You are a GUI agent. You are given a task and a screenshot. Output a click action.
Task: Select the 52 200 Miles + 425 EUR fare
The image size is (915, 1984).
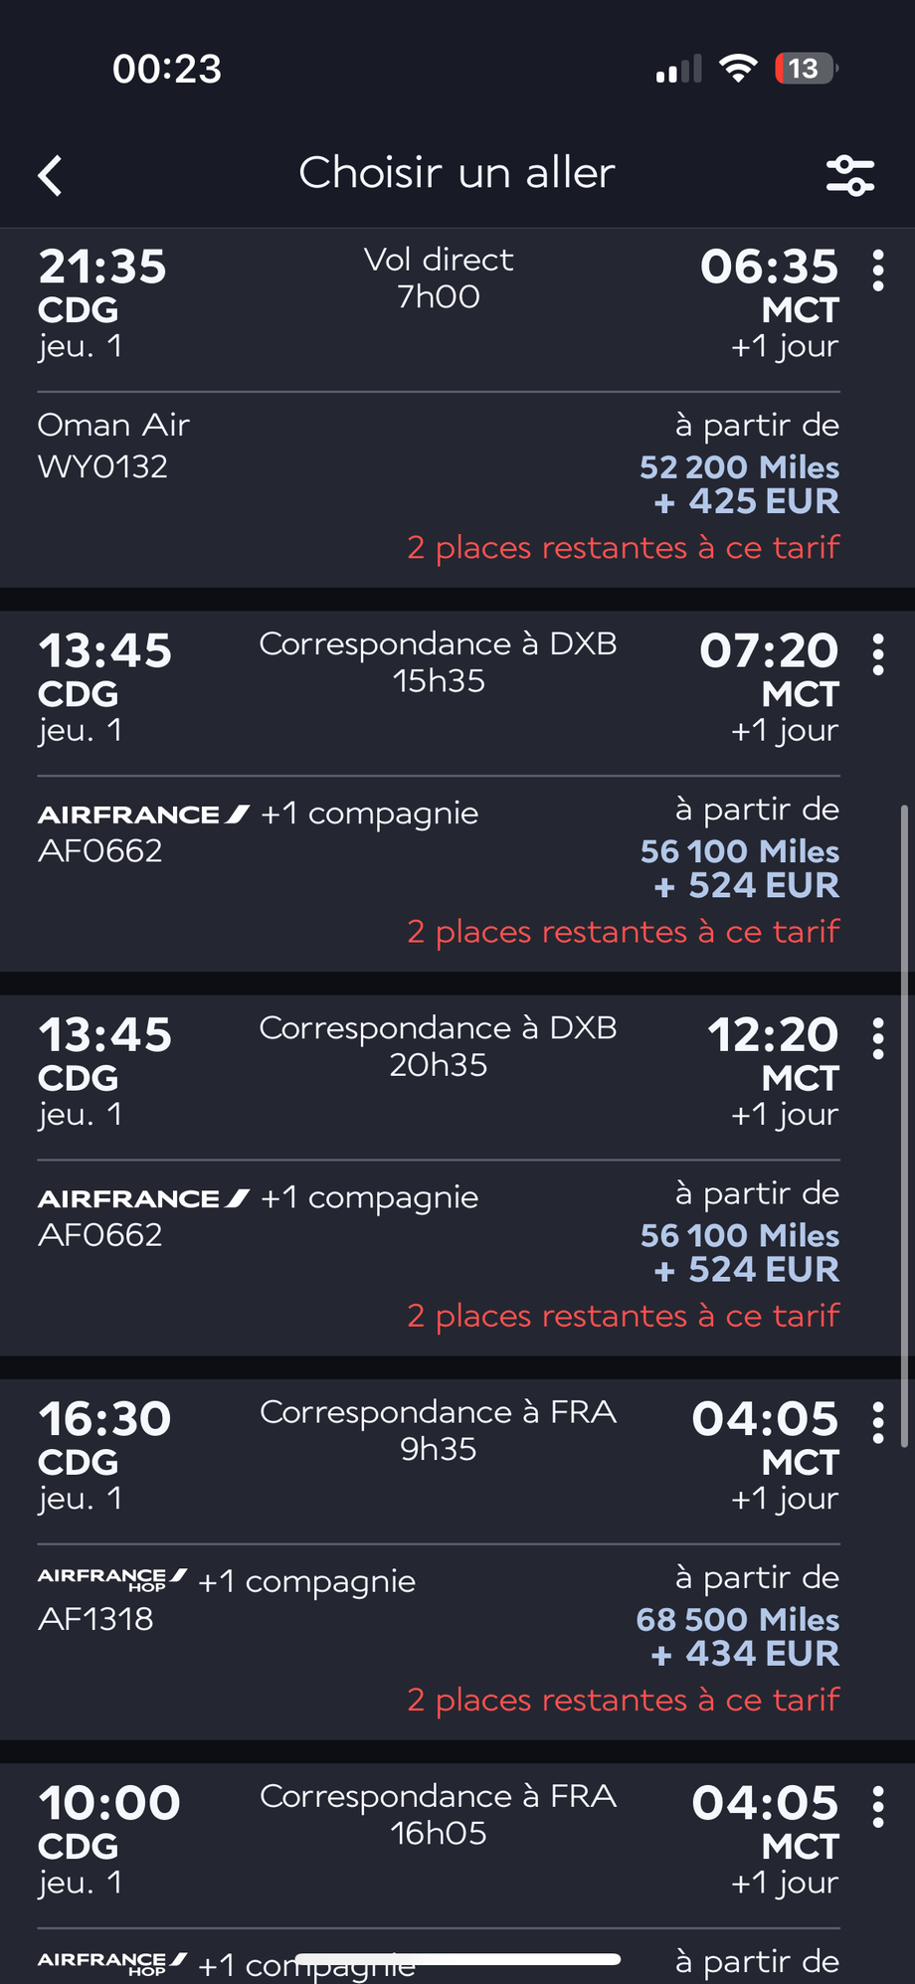(739, 484)
